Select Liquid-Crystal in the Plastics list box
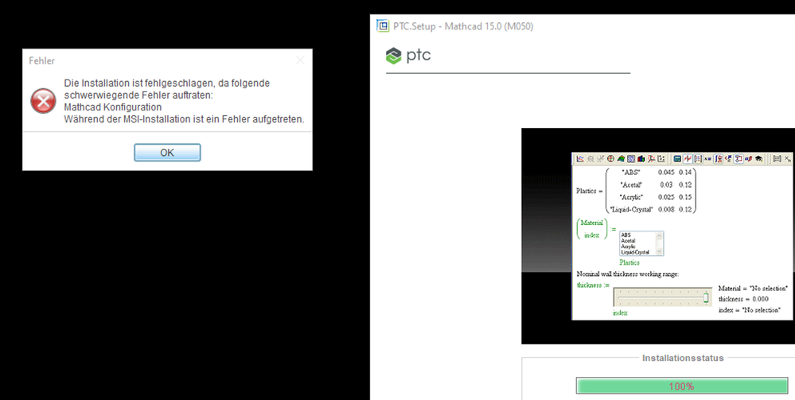This screenshot has width=795, height=400. coord(635,252)
